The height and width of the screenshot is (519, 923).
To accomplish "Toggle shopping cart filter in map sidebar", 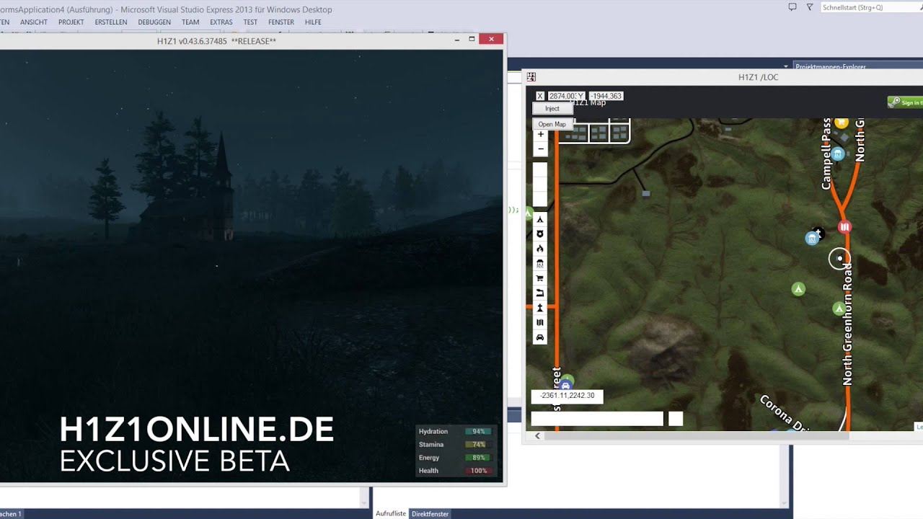I will [540, 278].
